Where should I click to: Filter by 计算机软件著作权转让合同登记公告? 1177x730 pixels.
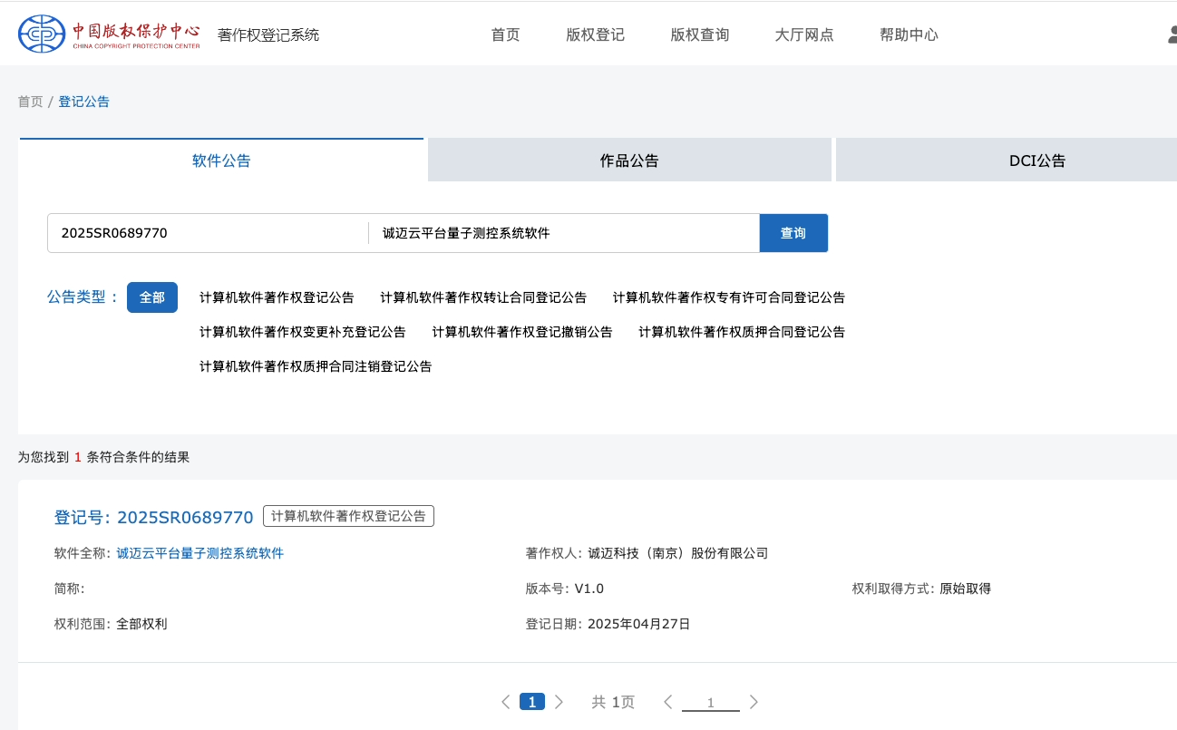pos(483,297)
